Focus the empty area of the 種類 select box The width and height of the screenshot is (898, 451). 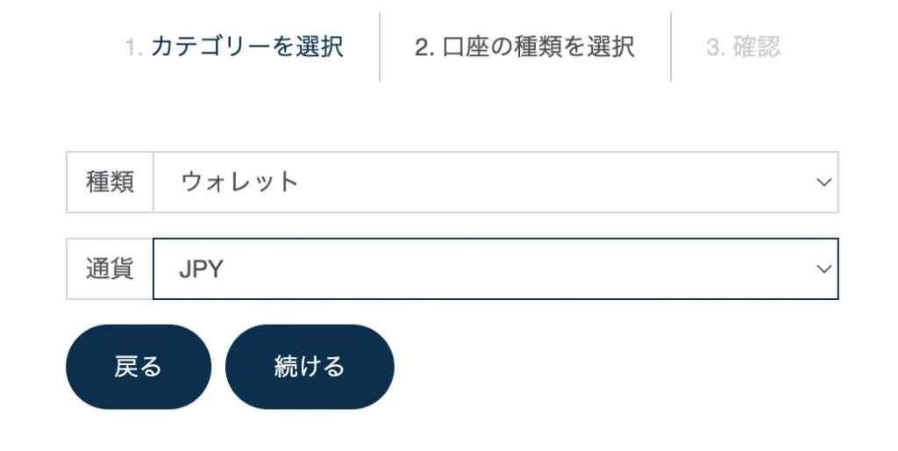point(561,183)
